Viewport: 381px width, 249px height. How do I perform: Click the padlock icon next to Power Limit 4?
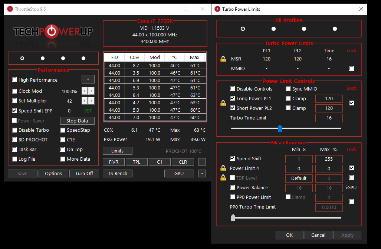[223, 168]
